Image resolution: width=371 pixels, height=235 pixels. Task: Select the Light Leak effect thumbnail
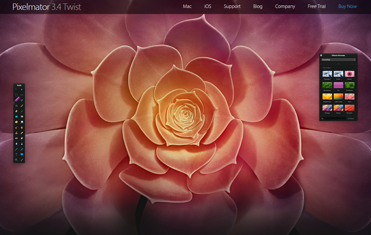pyautogui.click(x=338, y=95)
